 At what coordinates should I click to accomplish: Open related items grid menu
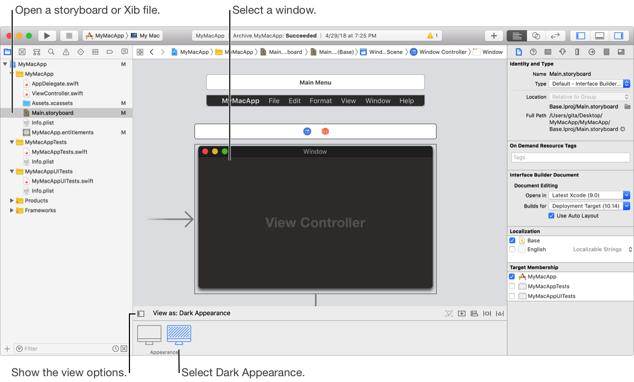(x=140, y=52)
